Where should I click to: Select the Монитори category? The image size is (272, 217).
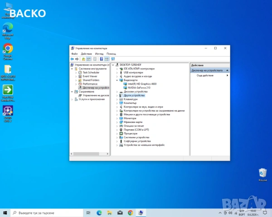point(130,118)
